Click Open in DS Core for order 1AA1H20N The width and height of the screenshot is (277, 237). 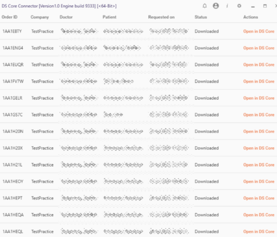pos(259,131)
